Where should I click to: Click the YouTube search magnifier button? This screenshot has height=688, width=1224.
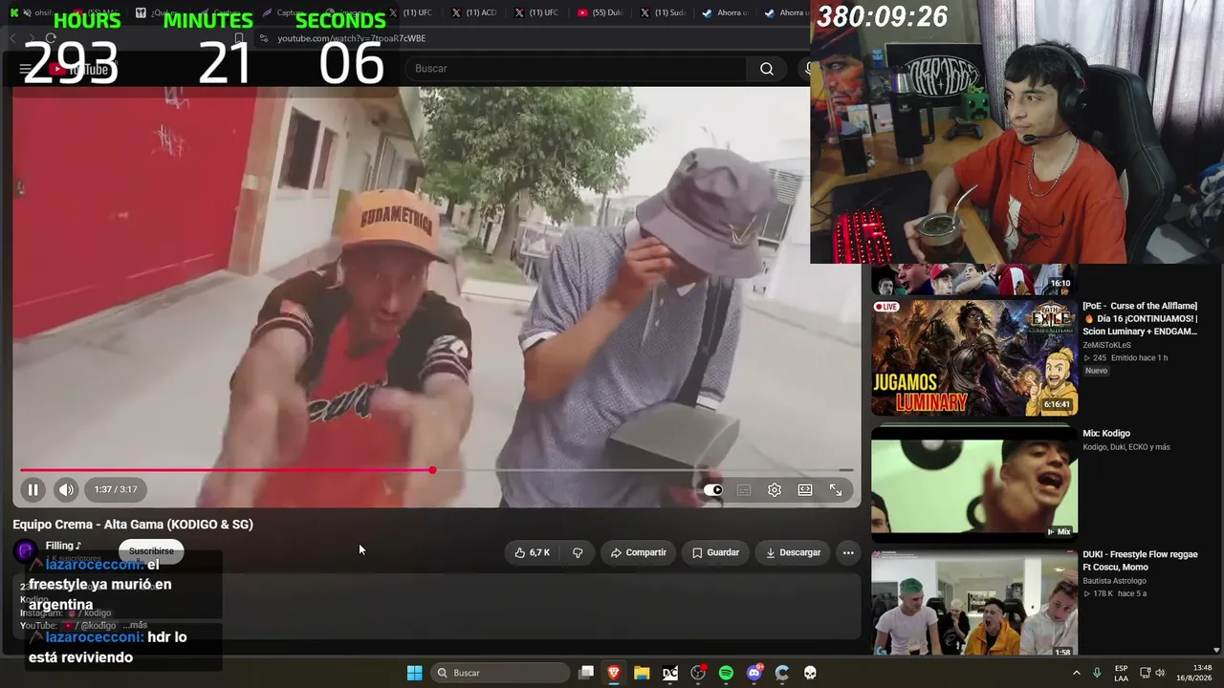point(767,69)
